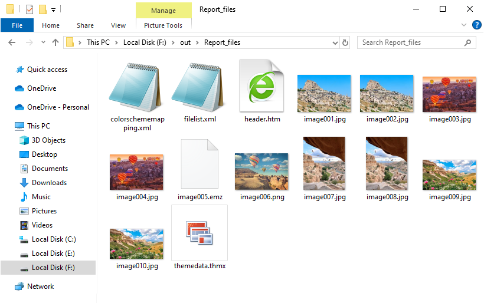Select image006.png thumbnail
The width and height of the screenshot is (484, 303).
pos(261,172)
